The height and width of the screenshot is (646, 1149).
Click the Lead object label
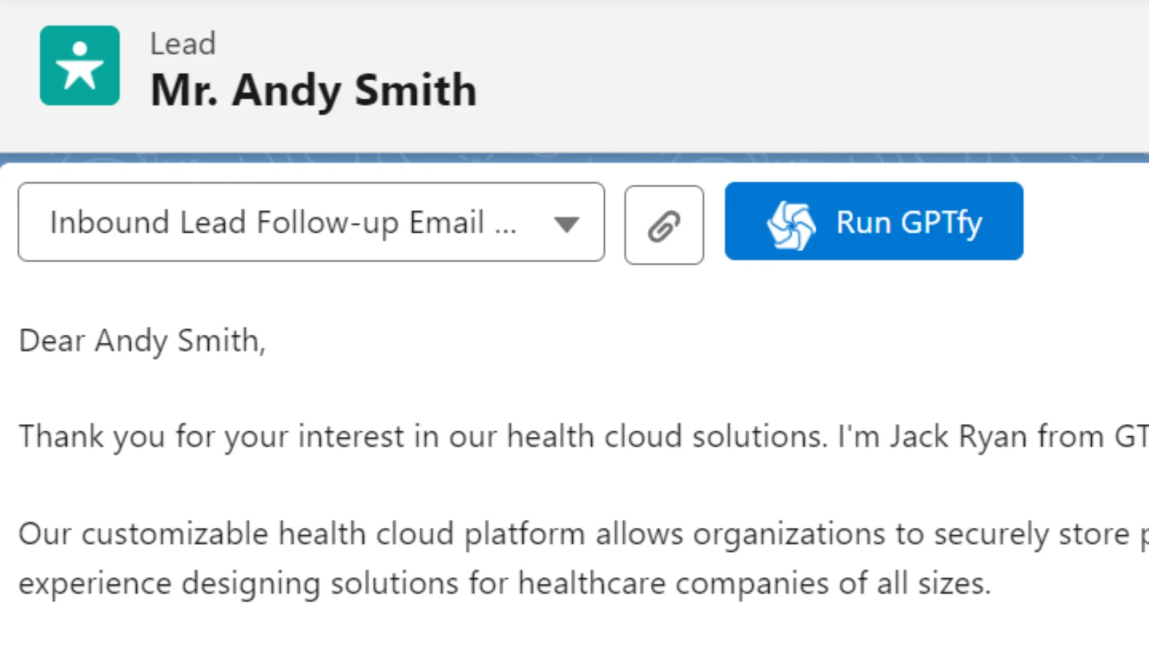(183, 44)
